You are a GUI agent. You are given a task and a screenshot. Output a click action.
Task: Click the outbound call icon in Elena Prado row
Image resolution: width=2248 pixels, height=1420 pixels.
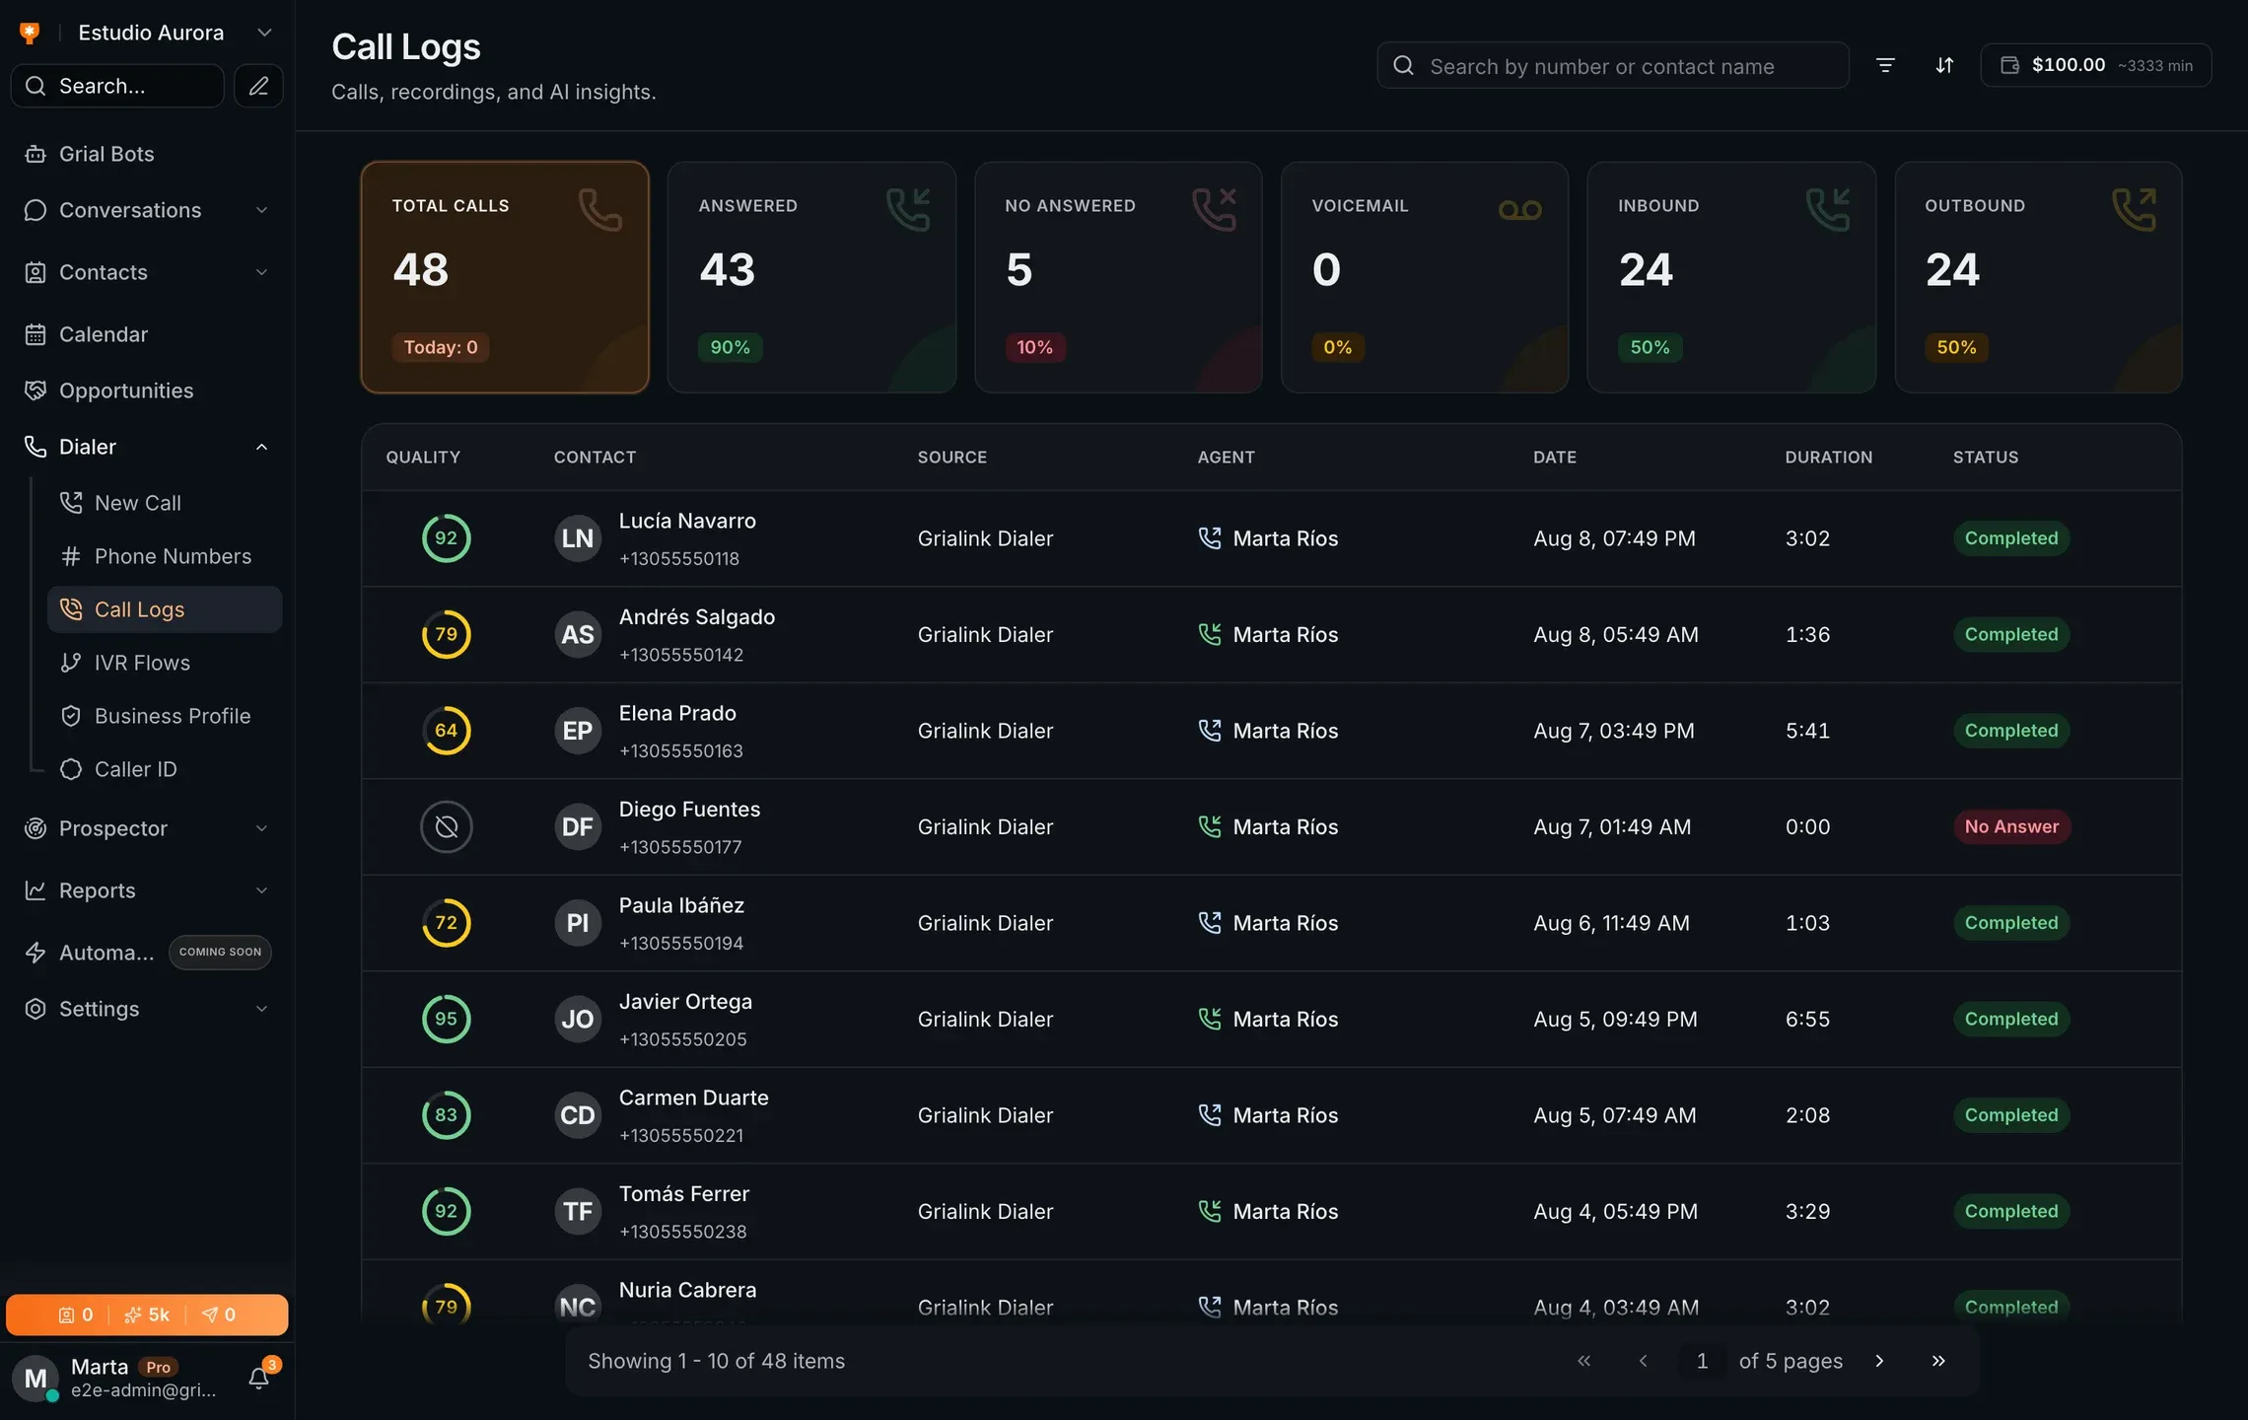1210,731
